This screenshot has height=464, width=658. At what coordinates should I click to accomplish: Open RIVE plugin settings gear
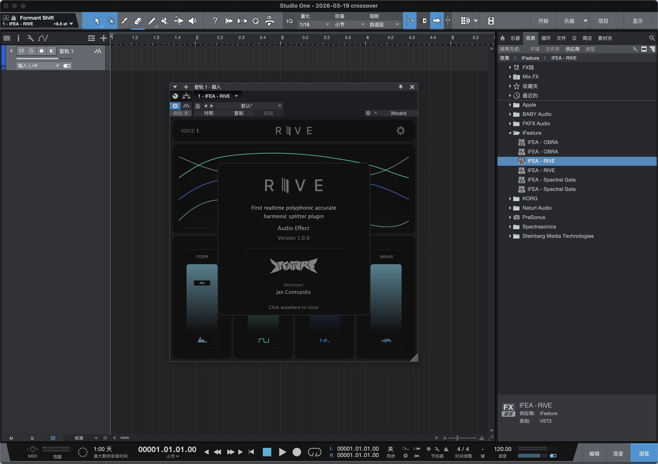click(400, 131)
